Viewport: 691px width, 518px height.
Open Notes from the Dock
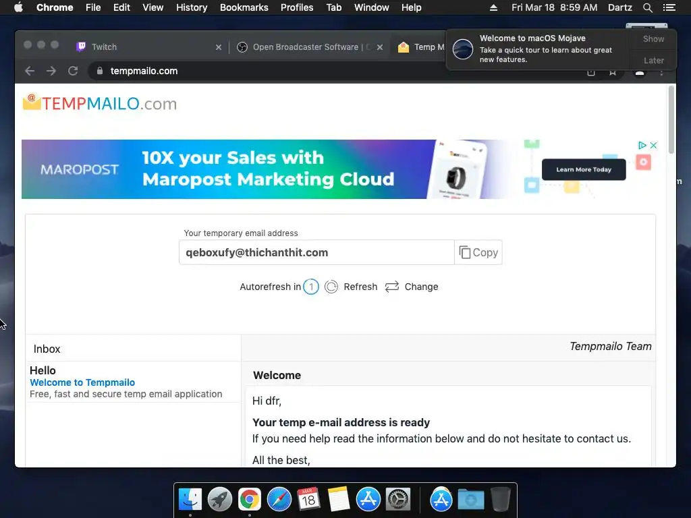pos(339,499)
